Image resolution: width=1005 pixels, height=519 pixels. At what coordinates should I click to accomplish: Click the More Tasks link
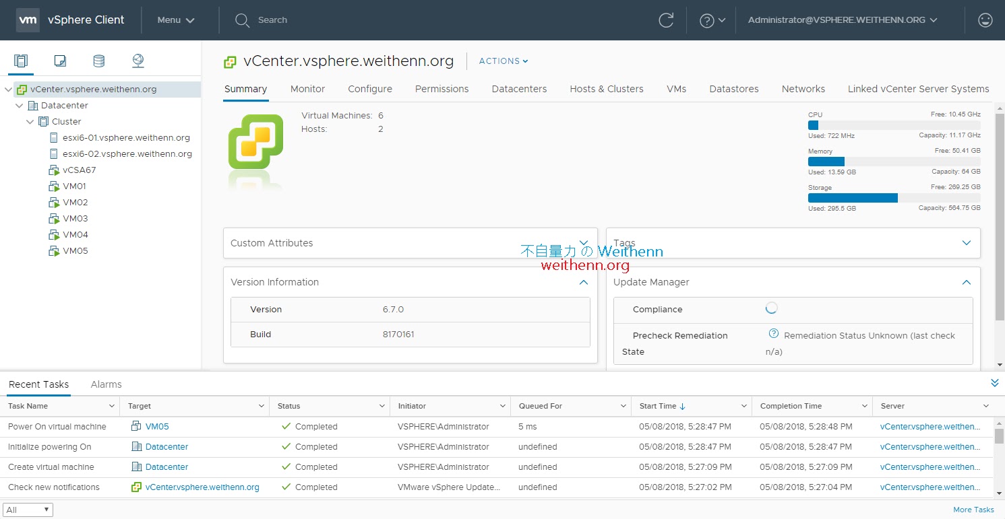click(973, 510)
